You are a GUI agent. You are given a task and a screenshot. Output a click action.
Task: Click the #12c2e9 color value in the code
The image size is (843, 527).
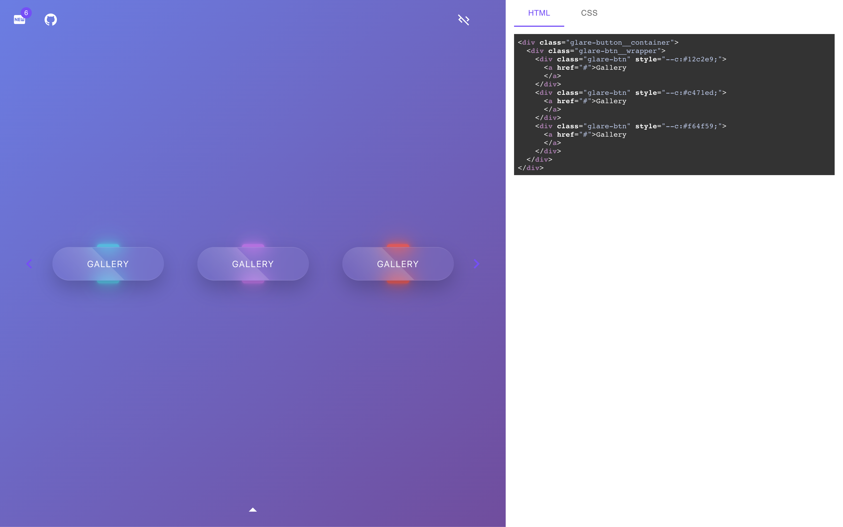point(698,59)
